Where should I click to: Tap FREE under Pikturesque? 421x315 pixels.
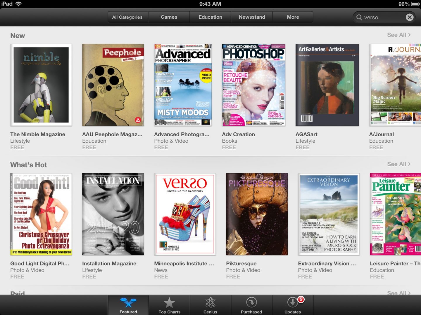point(233,277)
